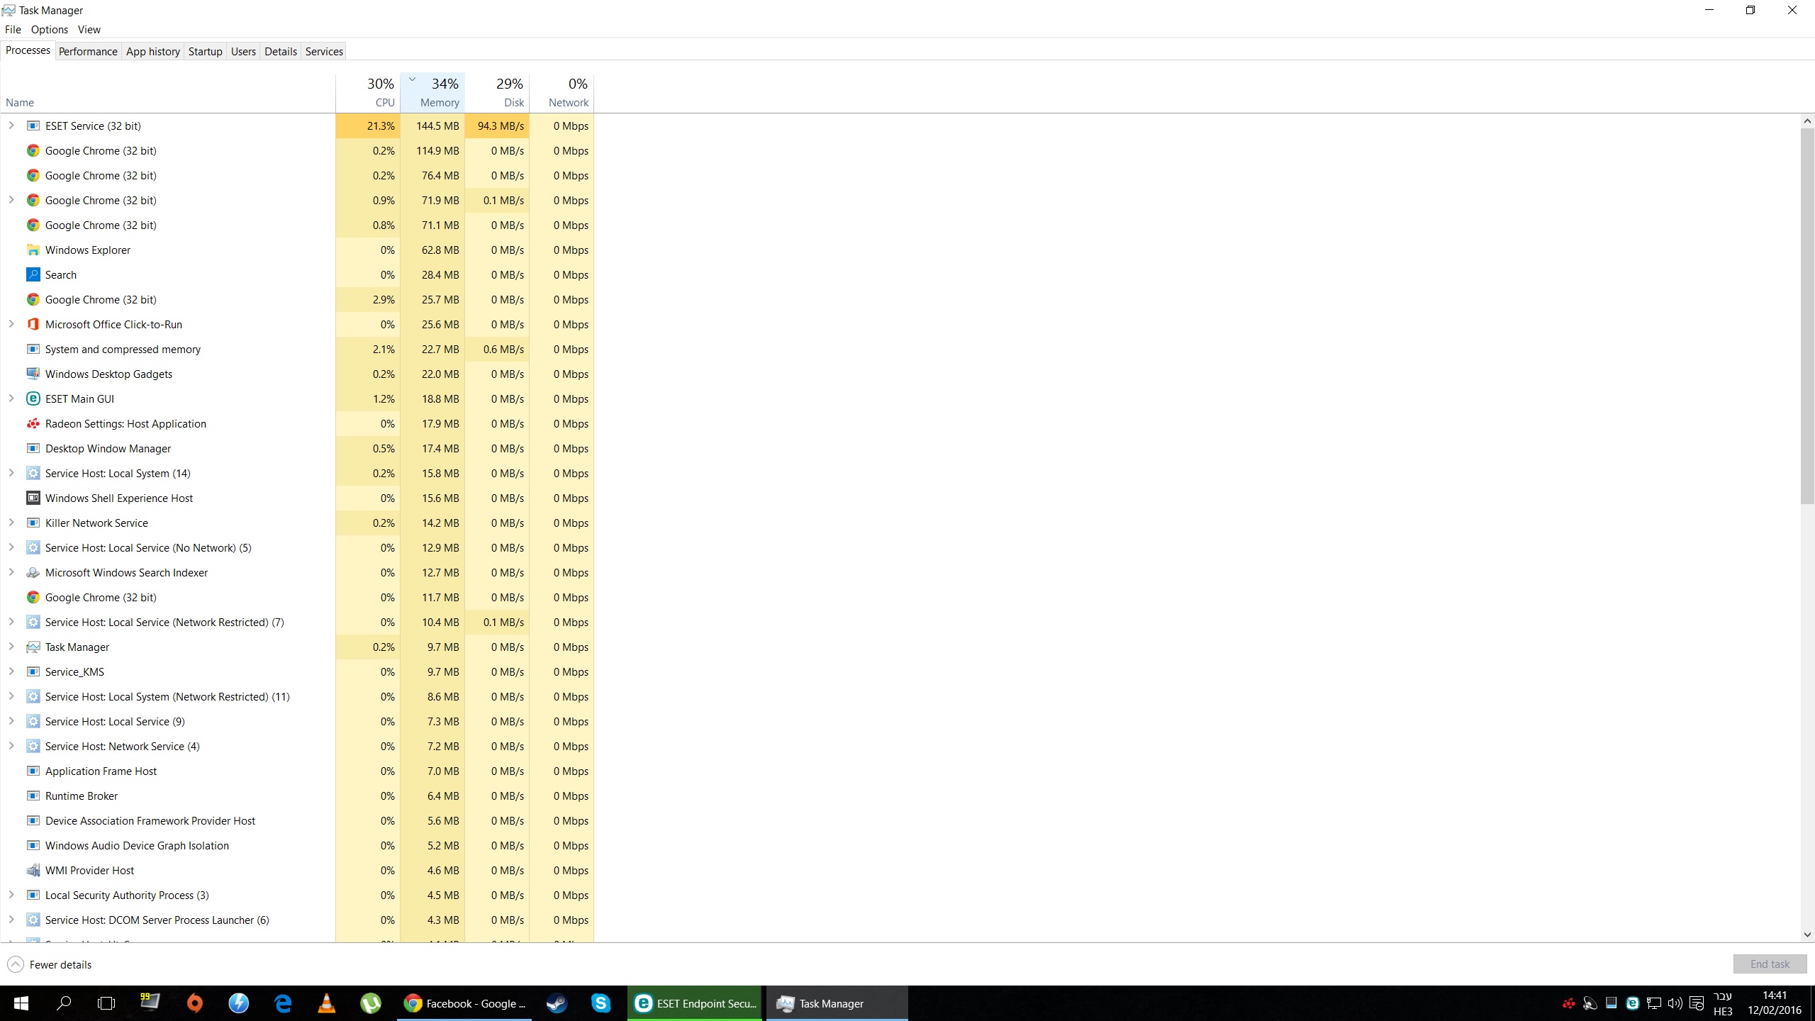
Task: Select the Windows Explorer process icon
Action: pyautogui.click(x=33, y=250)
